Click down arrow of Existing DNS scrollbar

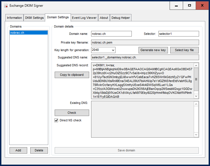coord(196,135)
